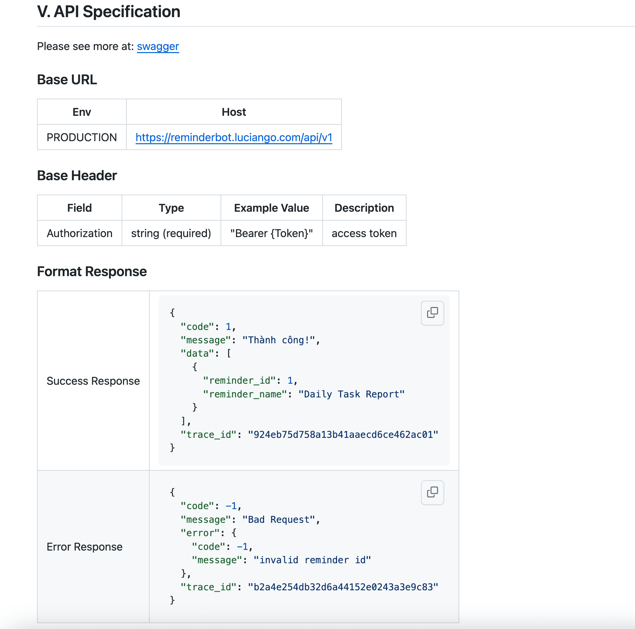Image resolution: width=635 pixels, height=629 pixels.
Task: Click the error trace_id value 'b2a4e254...'
Action: point(343,587)
